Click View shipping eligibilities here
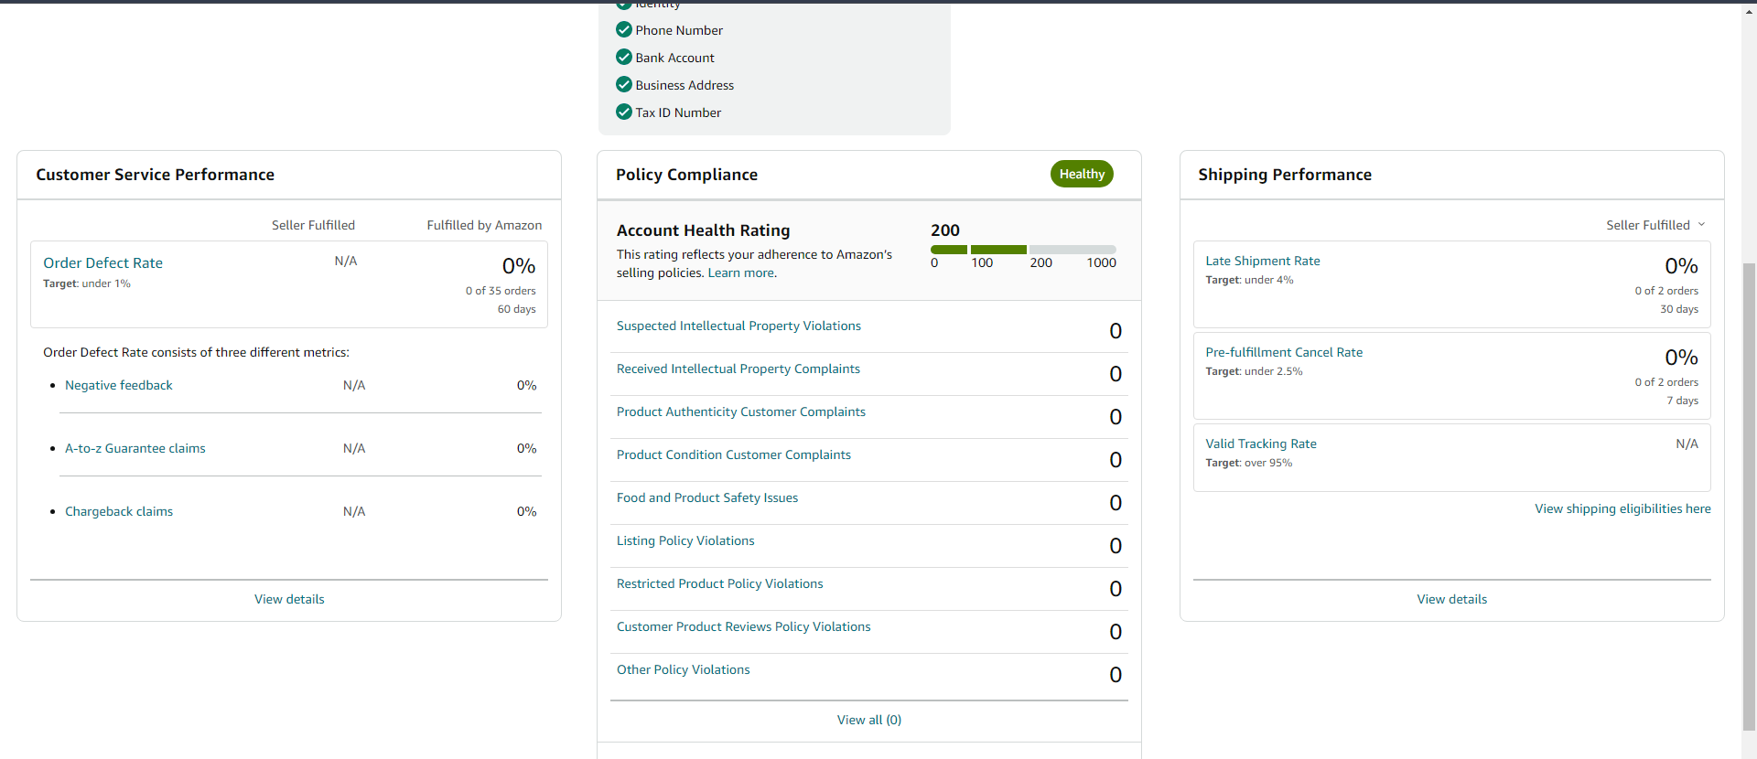The image size is (1757, 759). [x=1622, y=508]
